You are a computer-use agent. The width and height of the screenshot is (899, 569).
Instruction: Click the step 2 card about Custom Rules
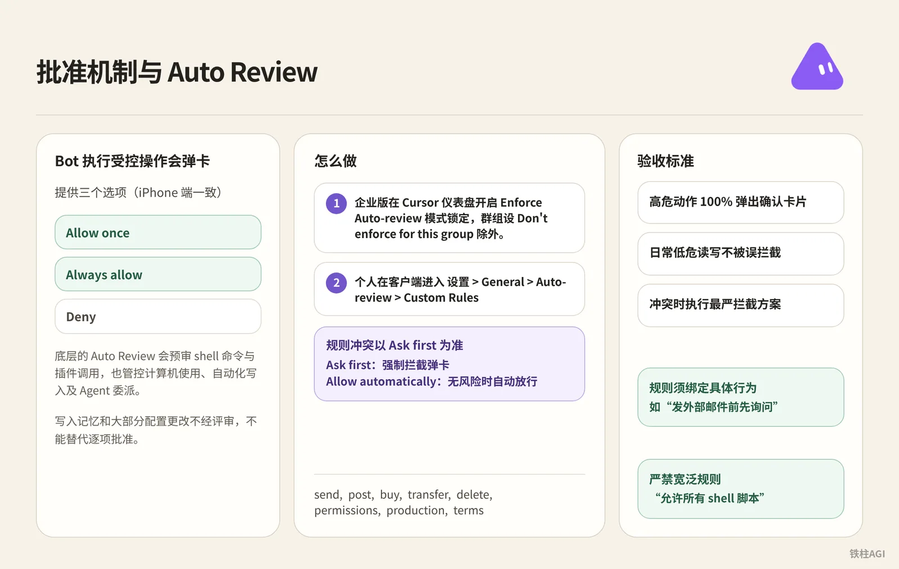(x=449, y=289)
